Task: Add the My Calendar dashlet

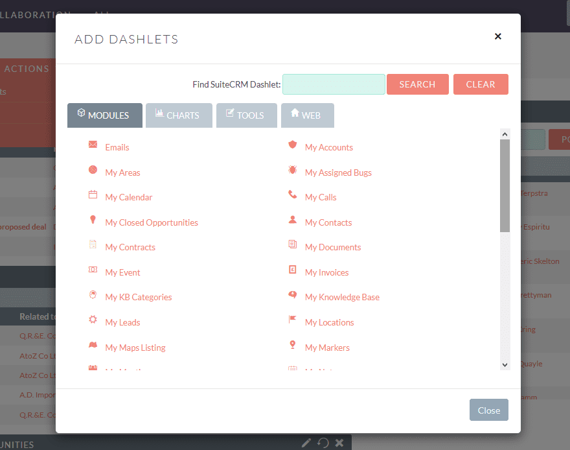Action: (x=129, y=197)
